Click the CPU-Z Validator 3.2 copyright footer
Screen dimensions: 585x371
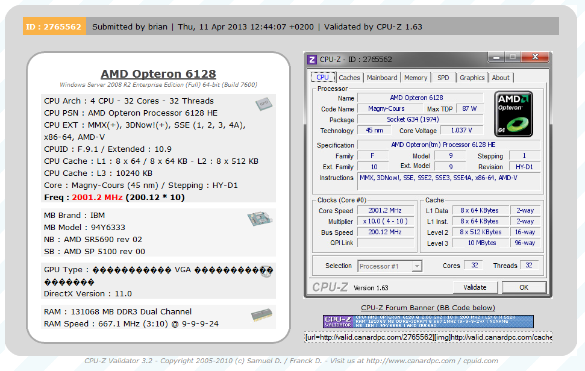[291, 361]
